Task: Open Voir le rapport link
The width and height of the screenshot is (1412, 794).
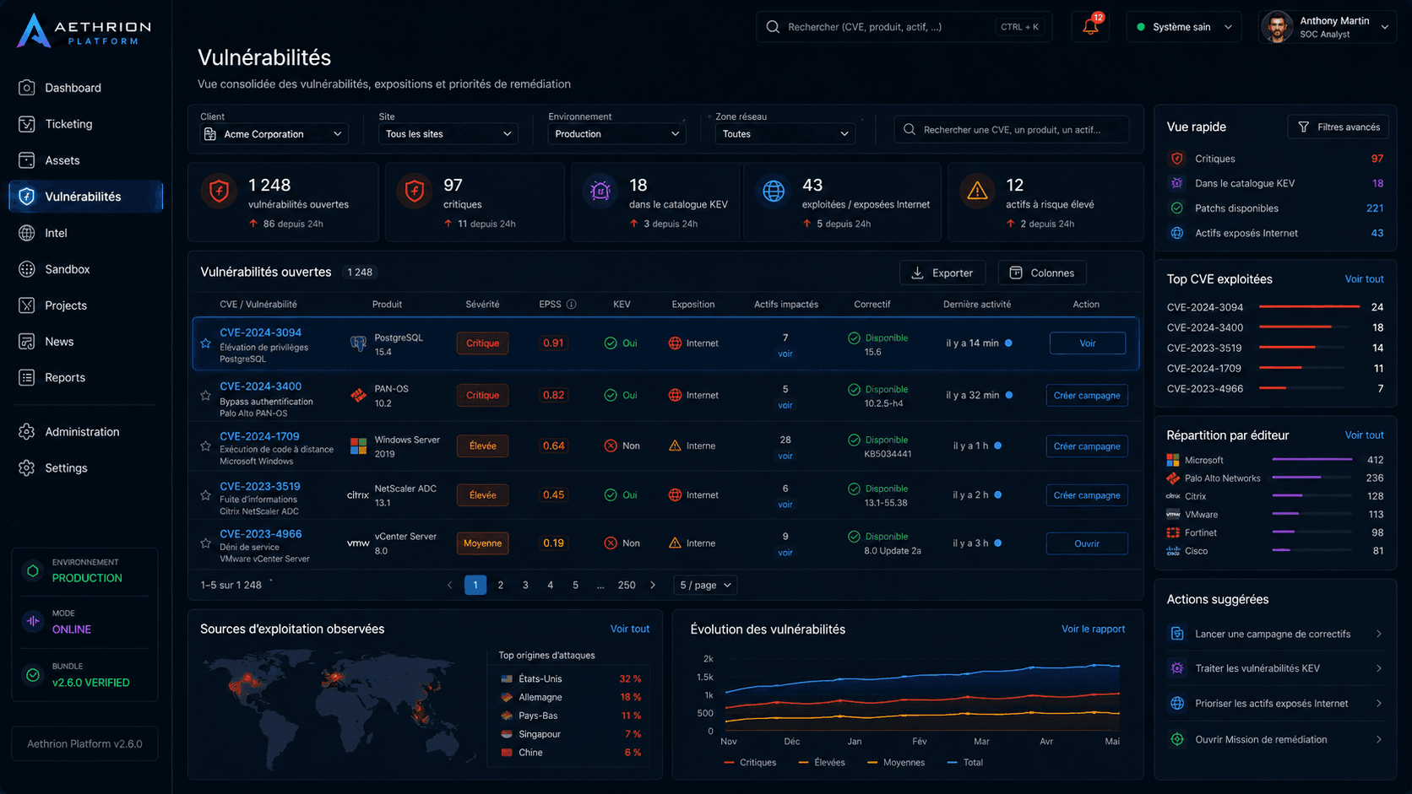Action: [x=1093, y=629]
